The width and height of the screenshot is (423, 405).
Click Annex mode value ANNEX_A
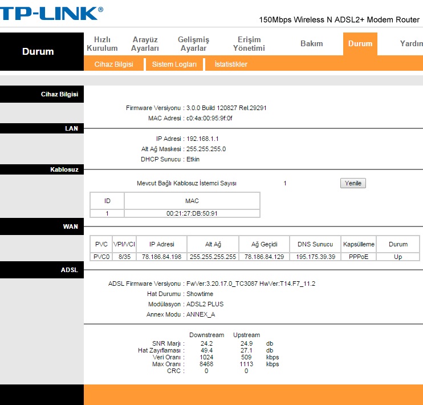pyautogui.click(x=201, y=314)
